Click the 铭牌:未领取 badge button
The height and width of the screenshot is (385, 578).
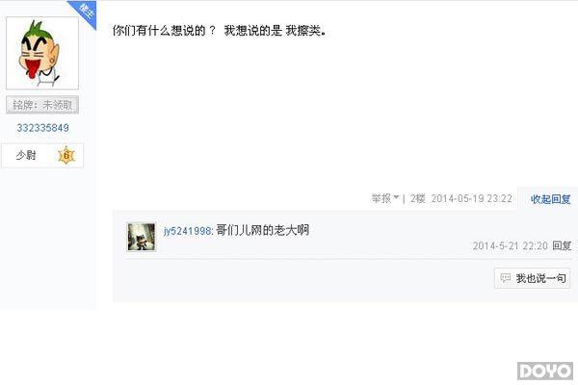[42, 105]
